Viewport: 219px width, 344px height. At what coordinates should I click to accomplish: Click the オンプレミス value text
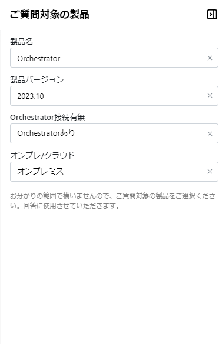tap(41, 171)
